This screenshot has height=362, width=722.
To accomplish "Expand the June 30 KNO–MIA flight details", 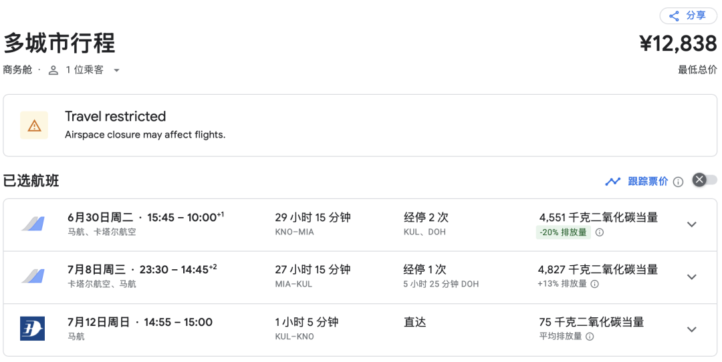I will pyautogui.click(x=692, y=224).
